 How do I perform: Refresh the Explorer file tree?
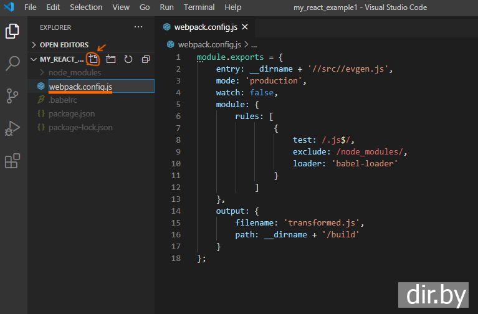(x=128, y=59)
